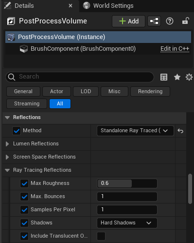Select the Rendering filter
Image resolution: width=194 pixels, height=243 pixels.
tap(150, 91)
